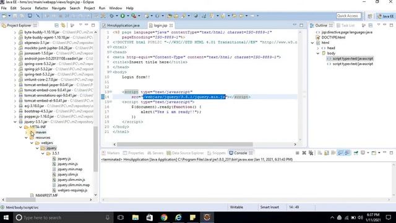The image size is (396, 223).
Task: Click the Open Task toolbar icon
Action: point(176,16)
